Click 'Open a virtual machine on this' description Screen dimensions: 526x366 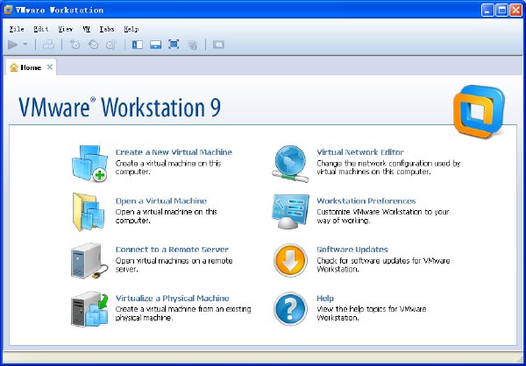(x=167, y=216)
